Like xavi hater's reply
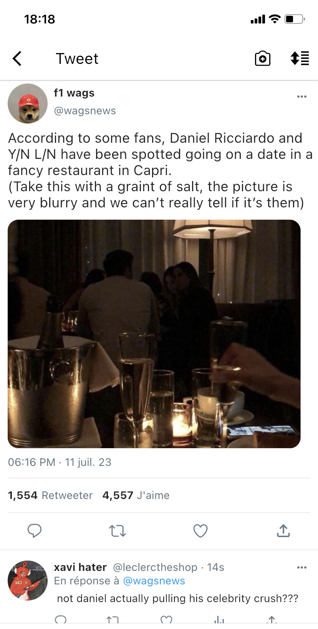Screen dimensions: 318x629 pyautogui.click(x=166, y=620)
